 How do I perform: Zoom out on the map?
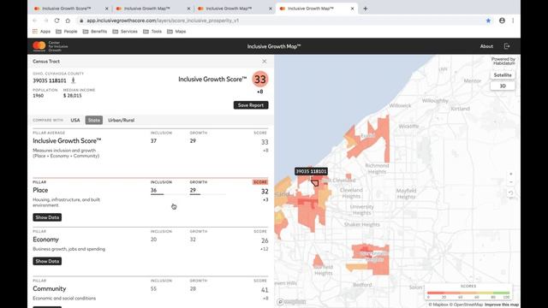pos(510,182)
